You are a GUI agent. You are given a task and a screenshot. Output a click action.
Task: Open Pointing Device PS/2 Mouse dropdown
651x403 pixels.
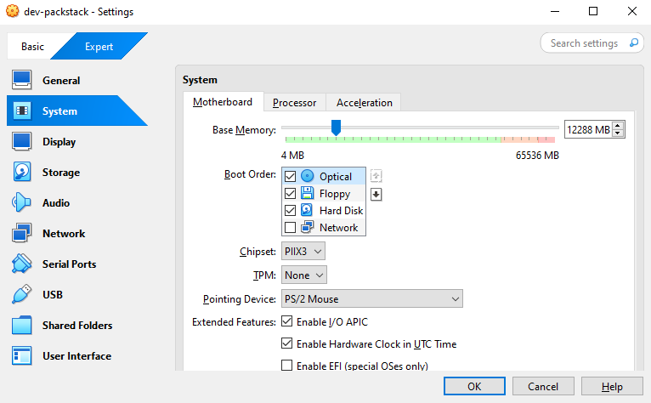point(371,299)
